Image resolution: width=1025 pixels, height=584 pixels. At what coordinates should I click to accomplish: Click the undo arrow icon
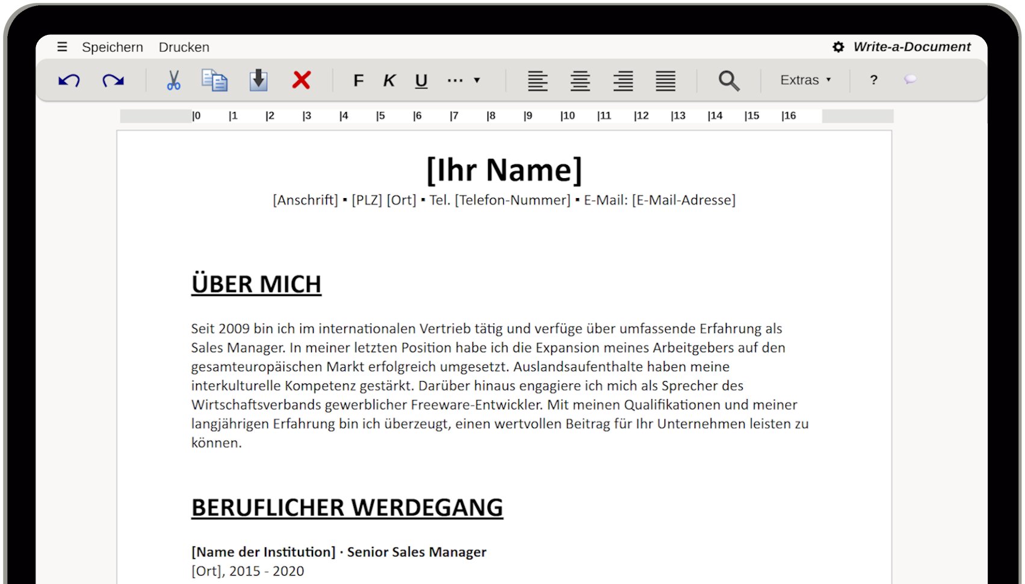click(x=69, y=80)
